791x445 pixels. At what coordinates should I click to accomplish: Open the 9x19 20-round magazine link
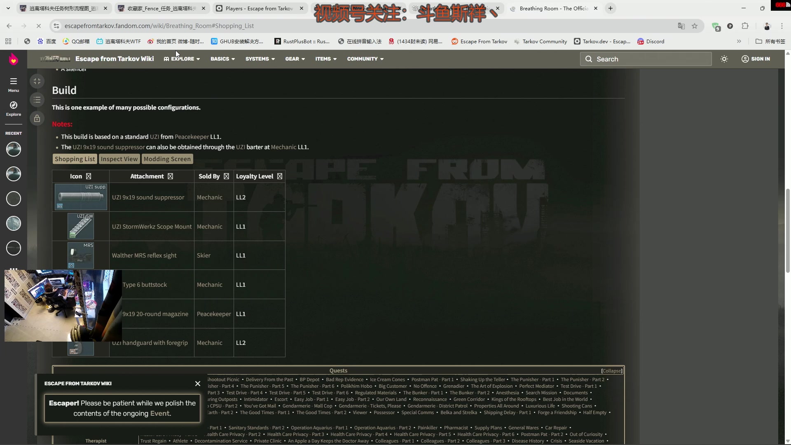[x=155, y=314]
